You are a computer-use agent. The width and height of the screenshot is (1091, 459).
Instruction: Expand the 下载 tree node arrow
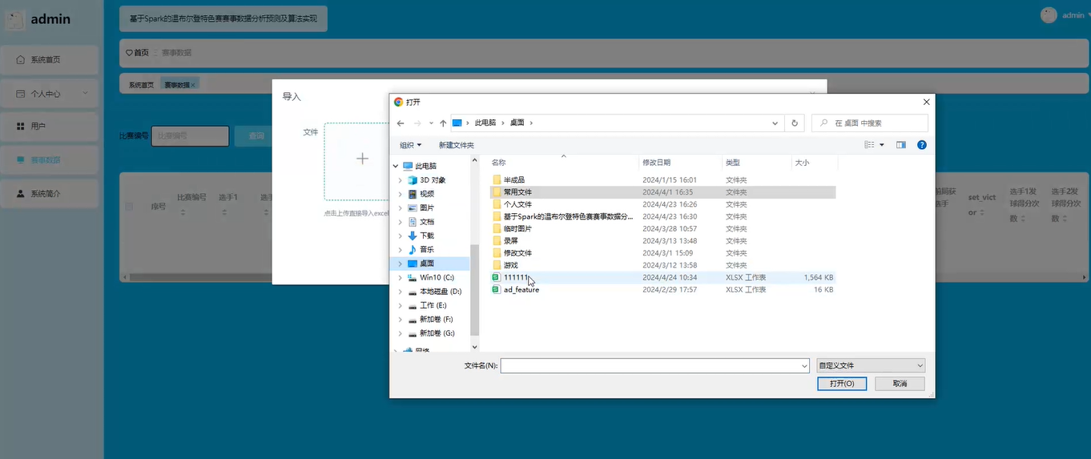coord(401,236)
